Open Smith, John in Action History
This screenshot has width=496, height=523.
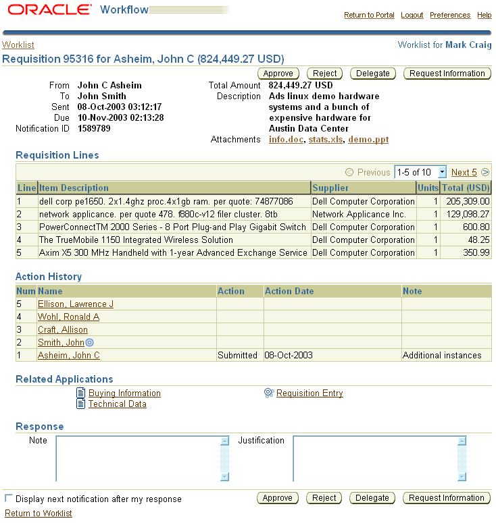[x=61, y=342]
